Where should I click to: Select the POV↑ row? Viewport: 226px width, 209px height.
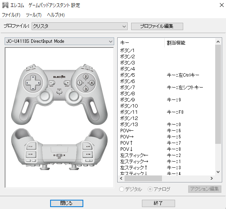tap(167, 143)
